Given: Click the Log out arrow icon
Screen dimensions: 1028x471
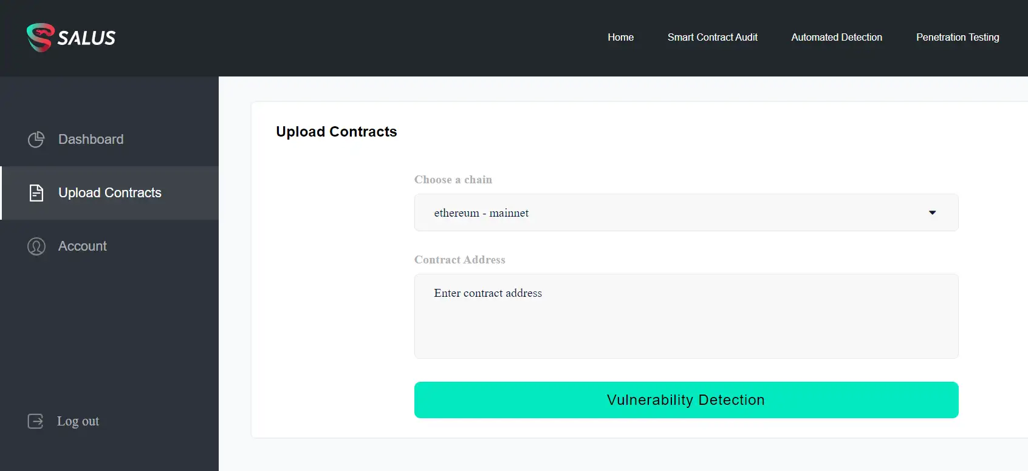Looking at the screenshot, I should [36, 421].
